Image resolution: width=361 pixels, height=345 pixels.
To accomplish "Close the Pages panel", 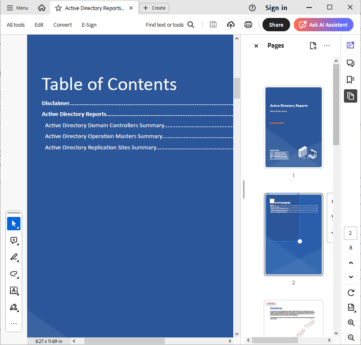I will pyautogui.click(x=256, y=46).
